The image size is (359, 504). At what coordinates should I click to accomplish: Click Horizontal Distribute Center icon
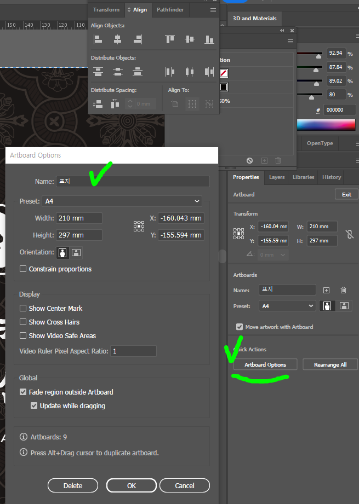click(x=190, y=71)
